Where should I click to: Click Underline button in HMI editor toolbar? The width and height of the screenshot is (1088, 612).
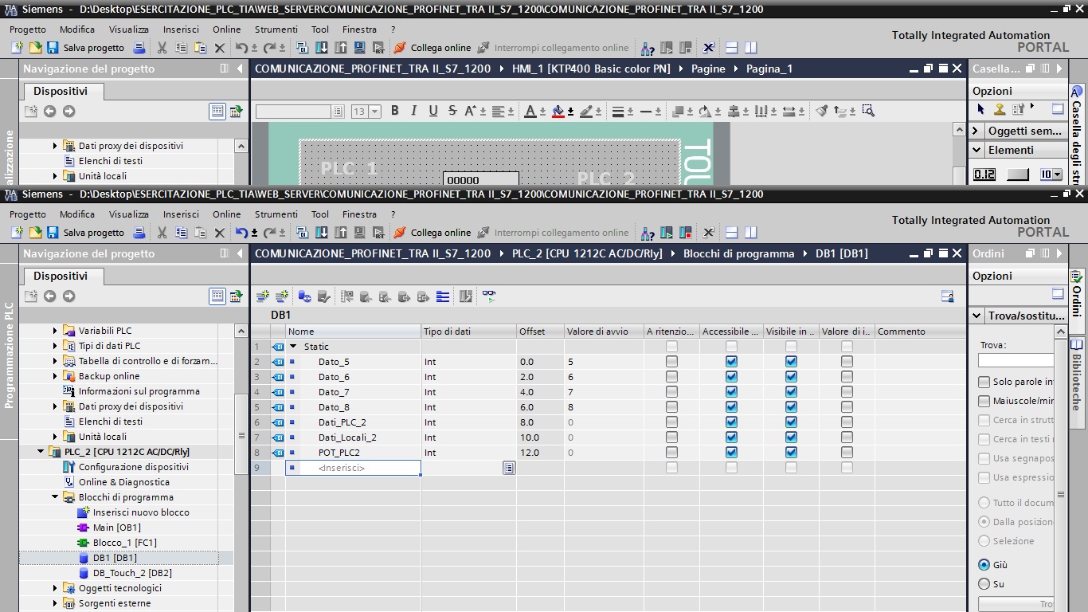(x=432, y=111)
